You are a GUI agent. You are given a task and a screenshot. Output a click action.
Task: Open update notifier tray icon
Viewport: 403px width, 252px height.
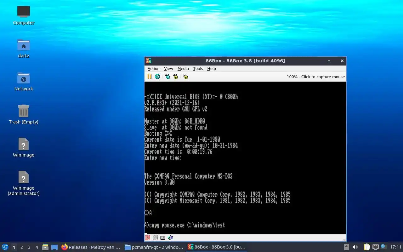(383, 247)
